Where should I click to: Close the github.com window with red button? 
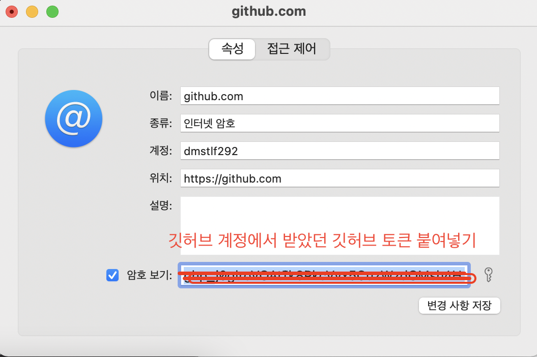(12, 12)
